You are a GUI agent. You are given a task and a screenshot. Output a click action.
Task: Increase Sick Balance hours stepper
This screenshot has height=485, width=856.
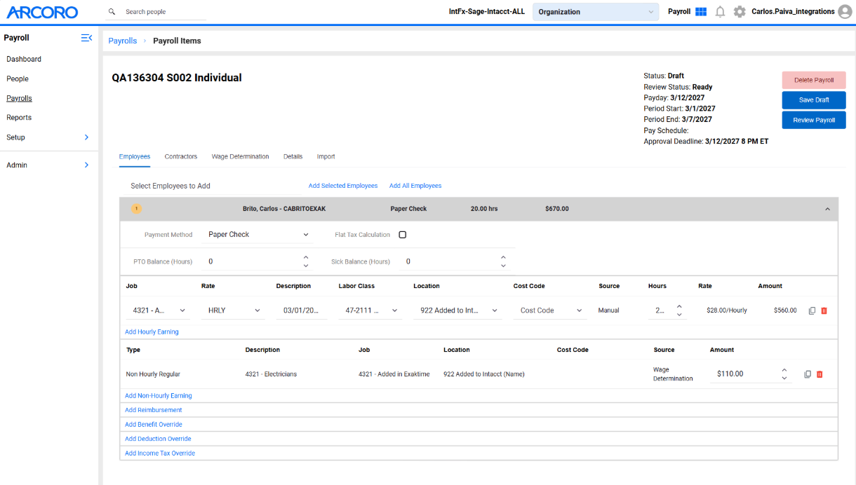tap(503, 257)
